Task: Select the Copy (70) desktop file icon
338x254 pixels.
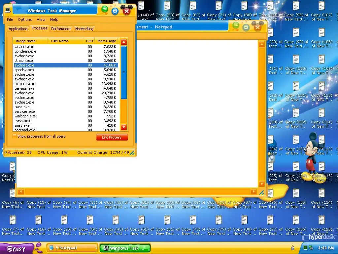Action: click(193, 220)
